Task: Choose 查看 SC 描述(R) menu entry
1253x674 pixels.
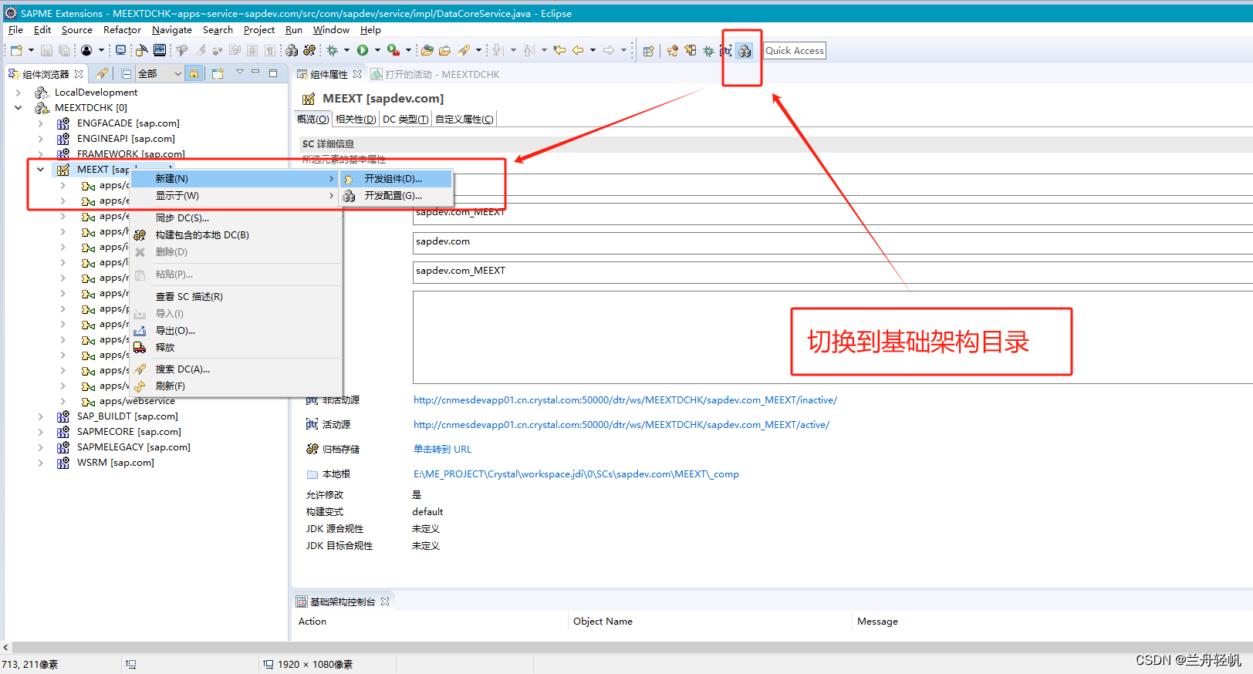Action: pos(235,297)
